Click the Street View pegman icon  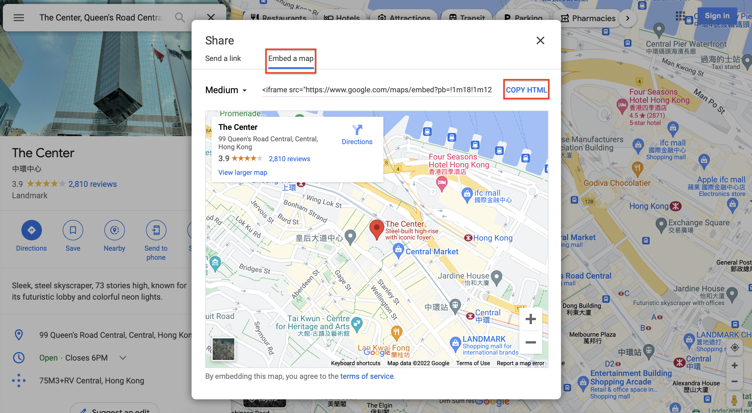point(735,400)
